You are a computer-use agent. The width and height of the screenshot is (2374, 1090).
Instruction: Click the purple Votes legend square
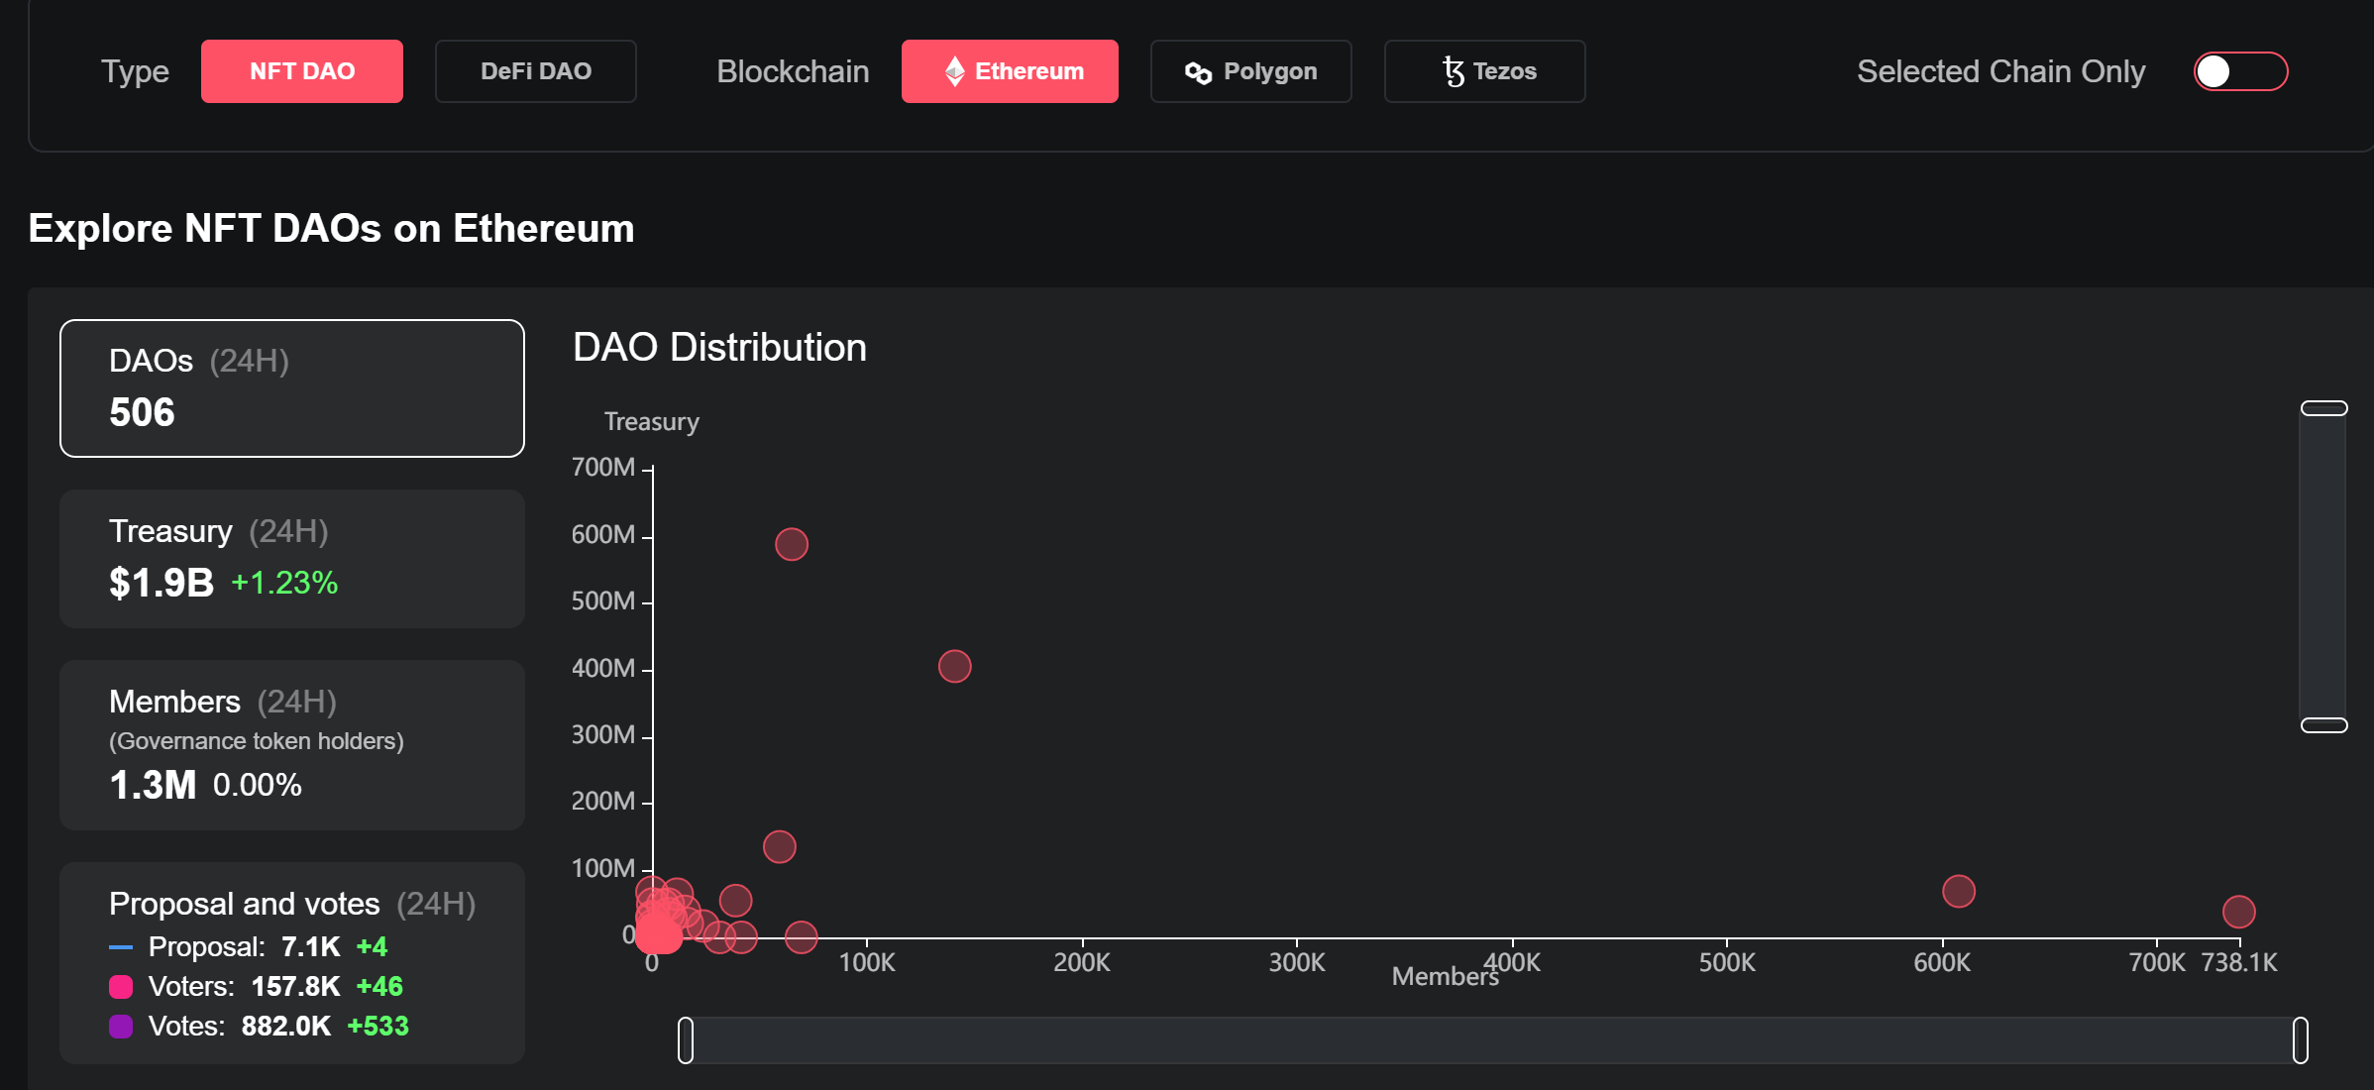click(x=121, y=1027)
